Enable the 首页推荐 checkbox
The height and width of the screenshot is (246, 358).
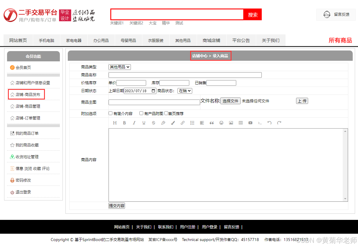[x=166, y=113]
